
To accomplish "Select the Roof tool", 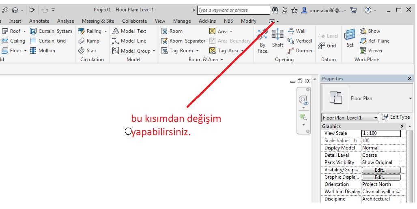I will coord(11,31).
